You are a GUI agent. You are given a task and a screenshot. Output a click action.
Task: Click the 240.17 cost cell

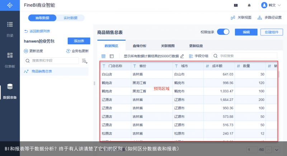(219, 133)
